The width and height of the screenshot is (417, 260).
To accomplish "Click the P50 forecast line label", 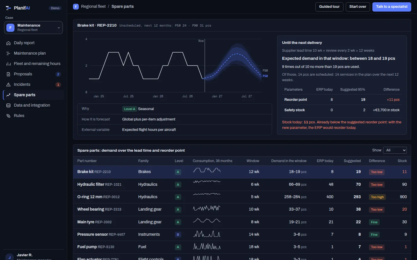I will [265, 76].
